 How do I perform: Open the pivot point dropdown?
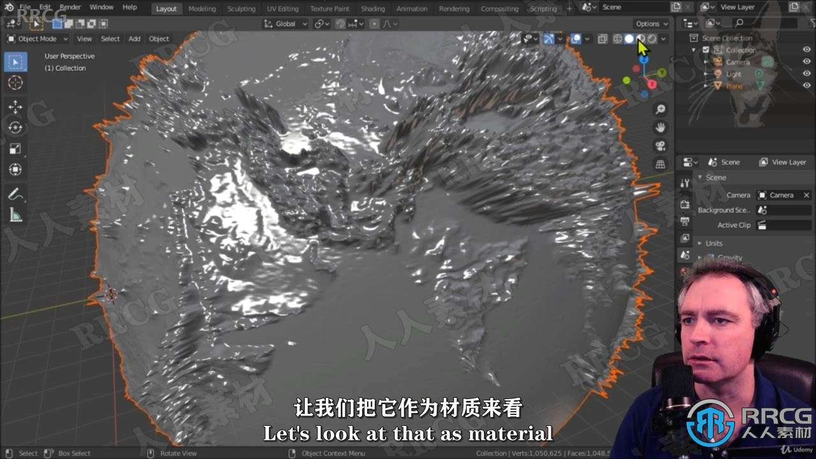point(321,24)
